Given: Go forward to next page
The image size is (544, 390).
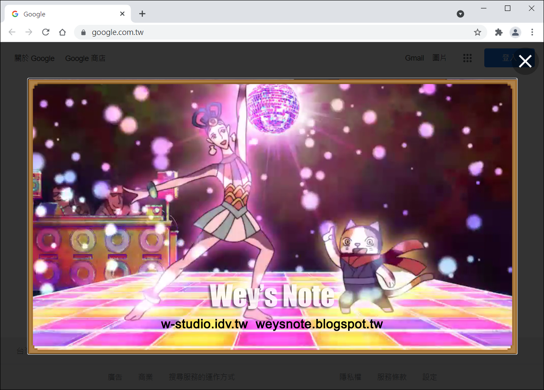Looking at the screenshot, I should [x=29, y=32].
